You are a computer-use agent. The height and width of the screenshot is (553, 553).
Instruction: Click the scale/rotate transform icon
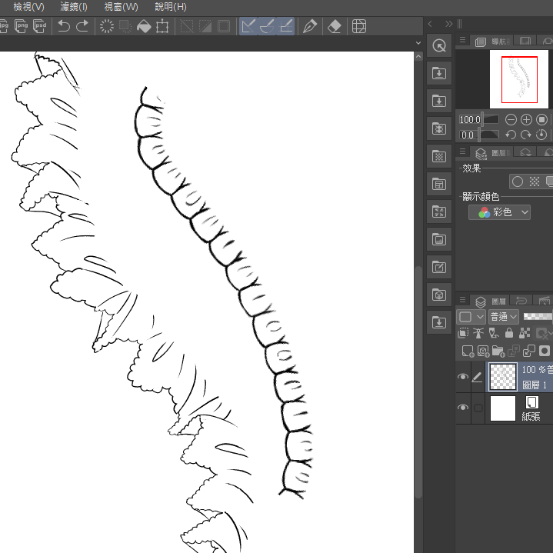[x=162, y=26]
